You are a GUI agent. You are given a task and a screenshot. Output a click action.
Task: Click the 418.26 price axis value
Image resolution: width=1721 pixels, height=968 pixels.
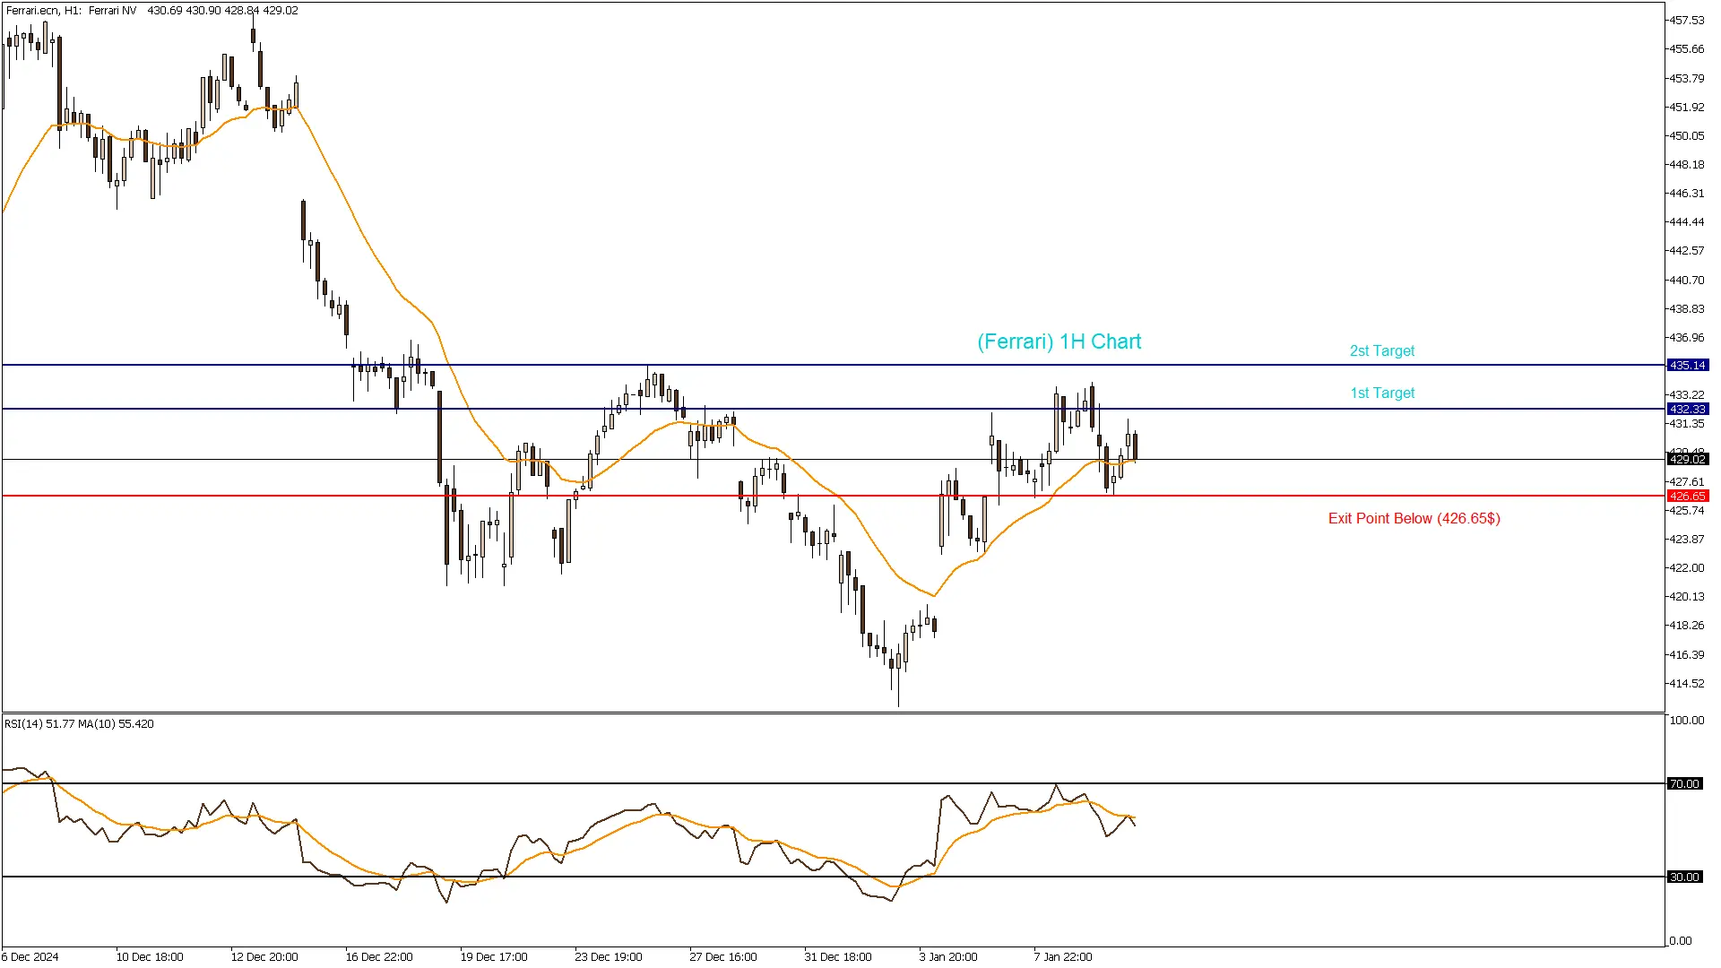[x=1685, y=626]
